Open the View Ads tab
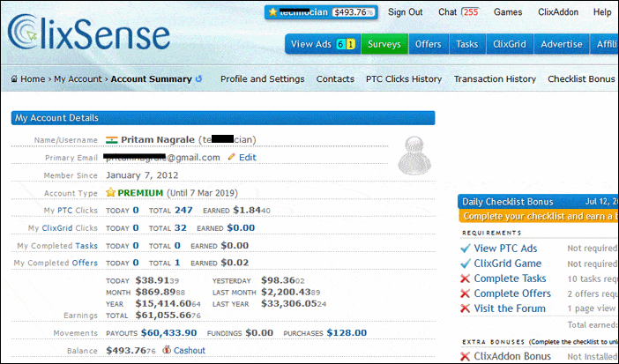This screenshot has height=364, width=619. [x=323, y=44]
